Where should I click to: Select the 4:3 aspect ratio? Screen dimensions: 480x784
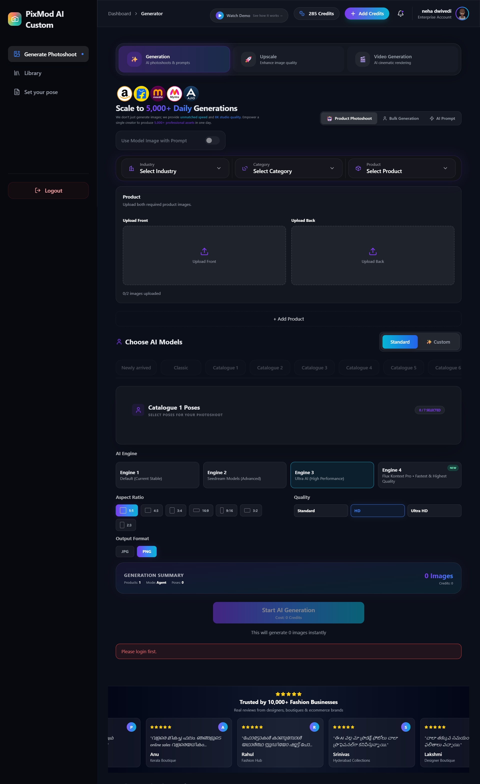tap(152, 510)
